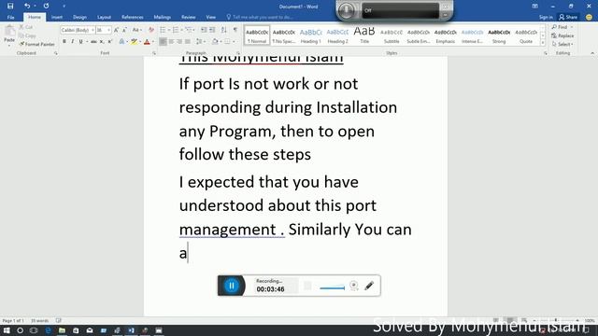The height and width of the screenshot is (336, 598).
Task: Open Windows Start menu
Action: coord(7,330)
